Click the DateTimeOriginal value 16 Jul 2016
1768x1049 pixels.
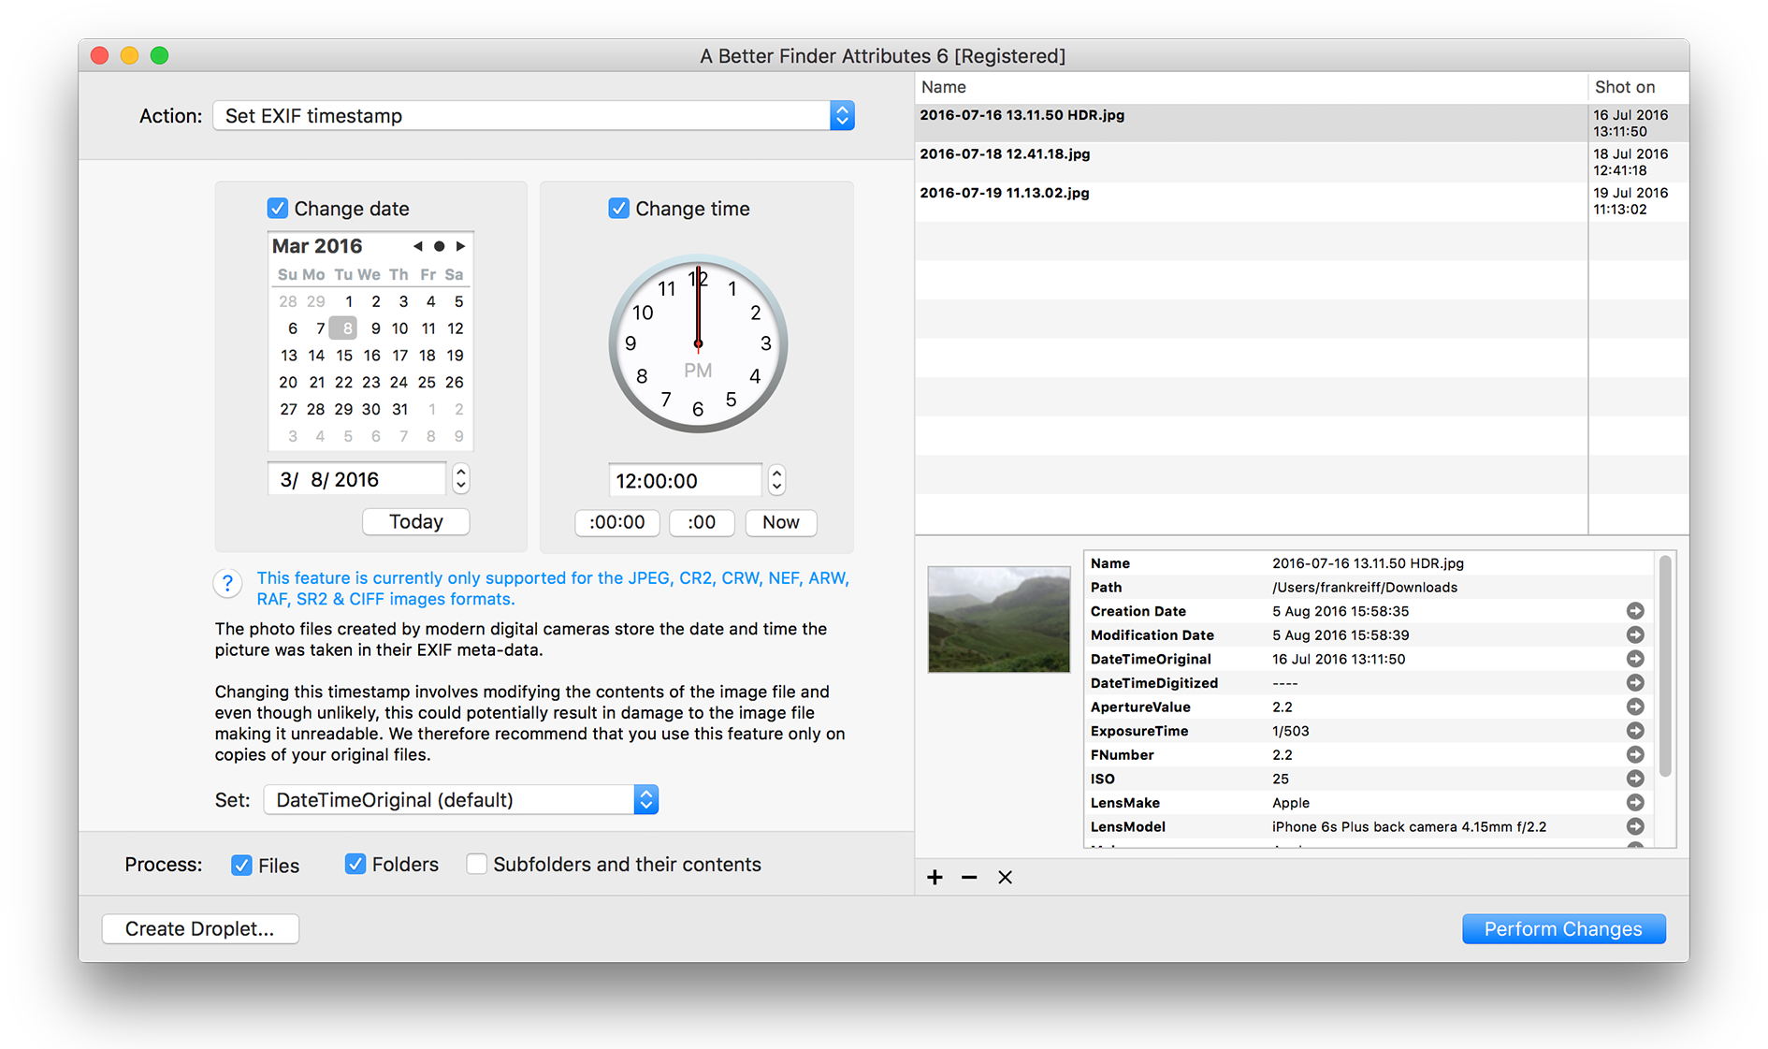coord(1338,660)
